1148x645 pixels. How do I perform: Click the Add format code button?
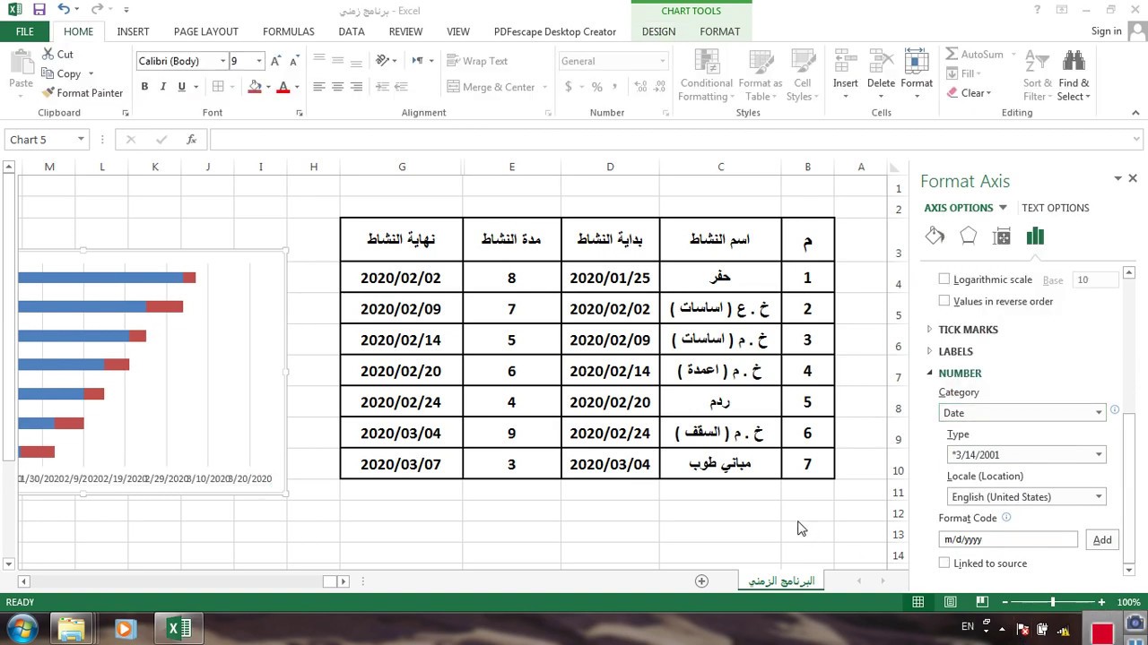(x=1102, y=539)
